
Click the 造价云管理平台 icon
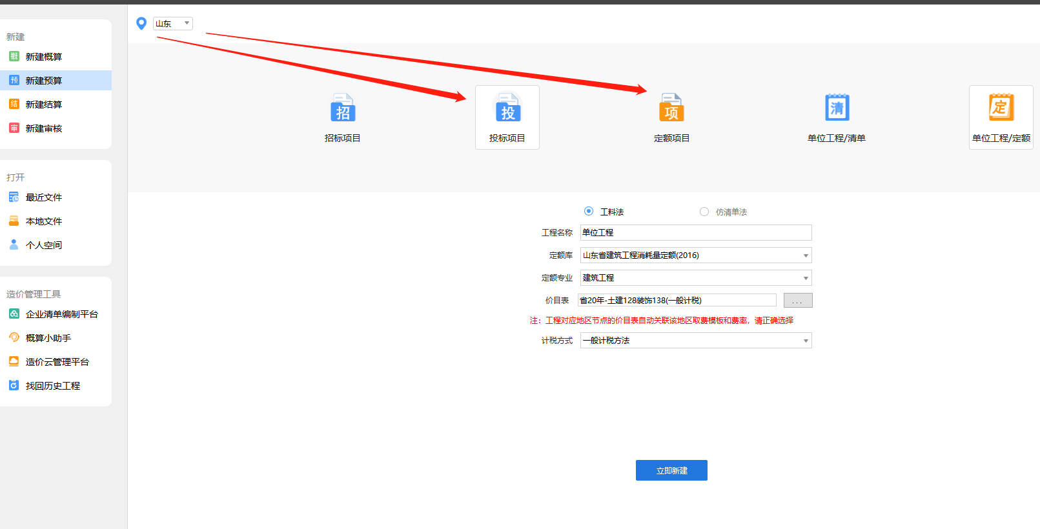14,361
